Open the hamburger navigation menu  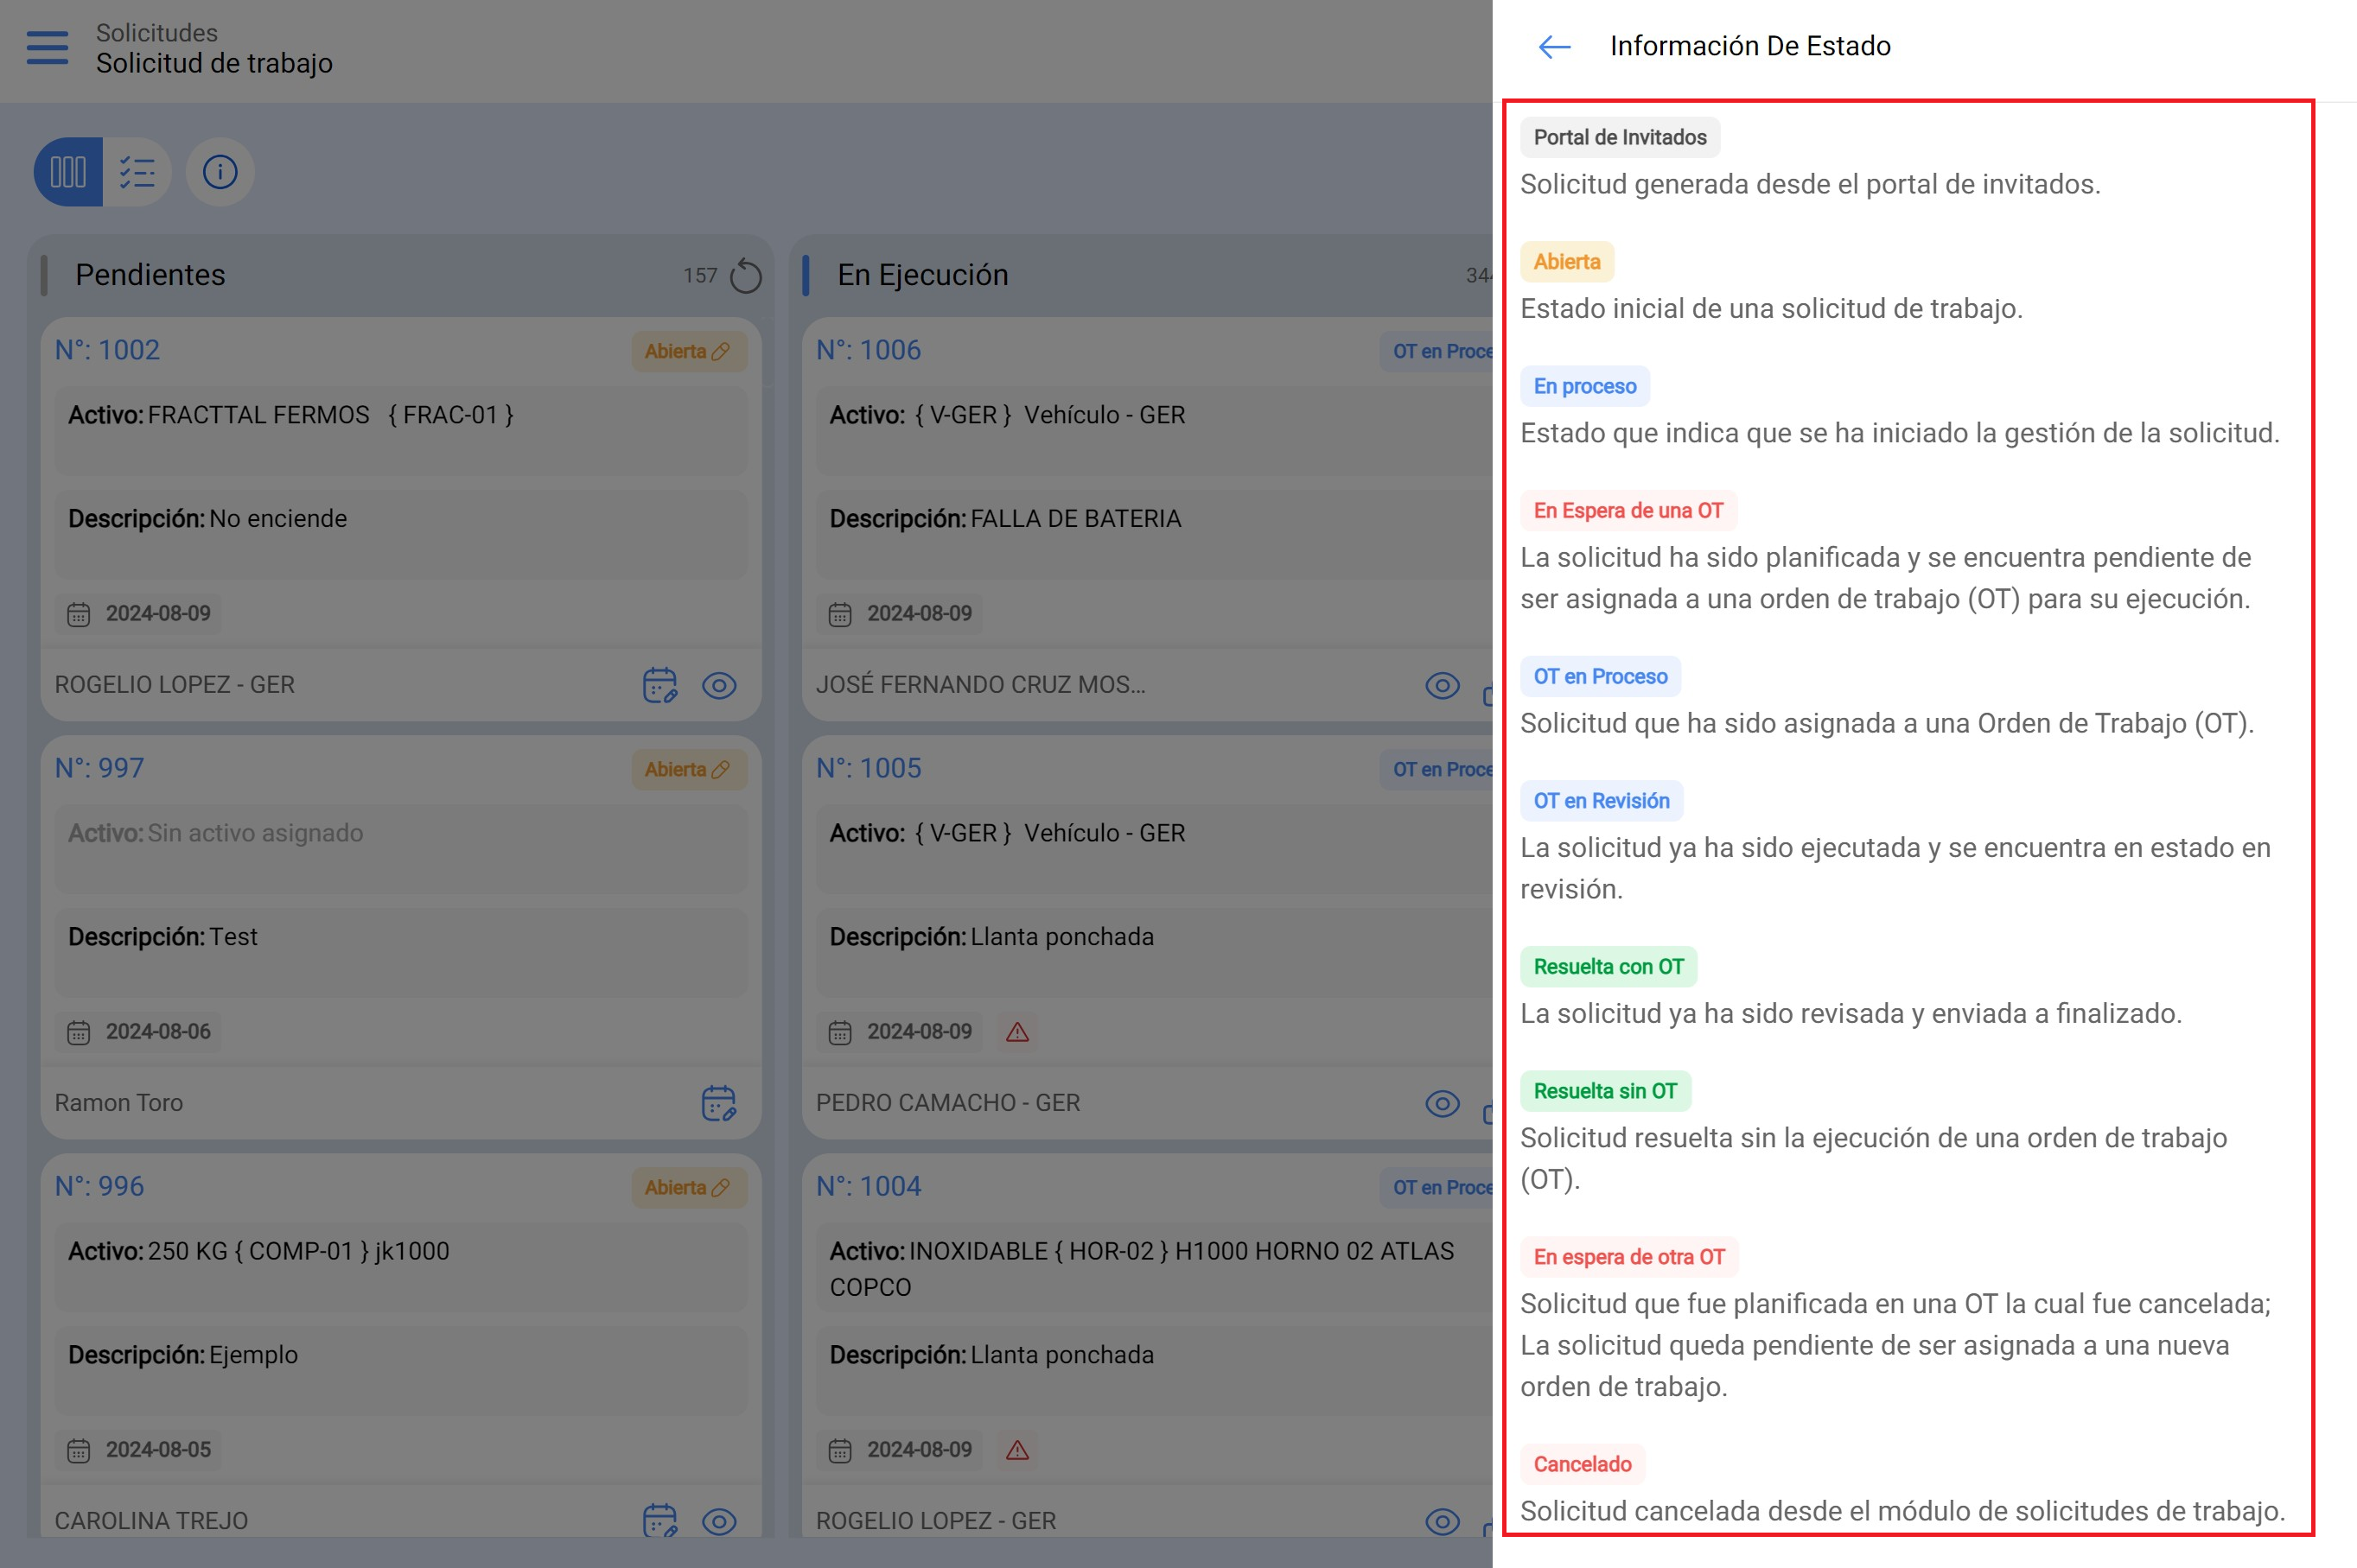point(47,47)
